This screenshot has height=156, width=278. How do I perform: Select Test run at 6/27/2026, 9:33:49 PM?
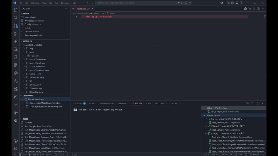coord(226,119)
